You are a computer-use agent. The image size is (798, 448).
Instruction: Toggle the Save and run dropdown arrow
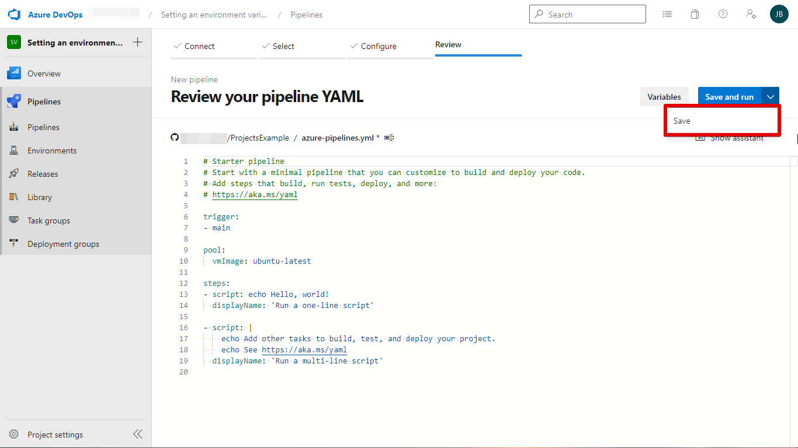[771, 97]
